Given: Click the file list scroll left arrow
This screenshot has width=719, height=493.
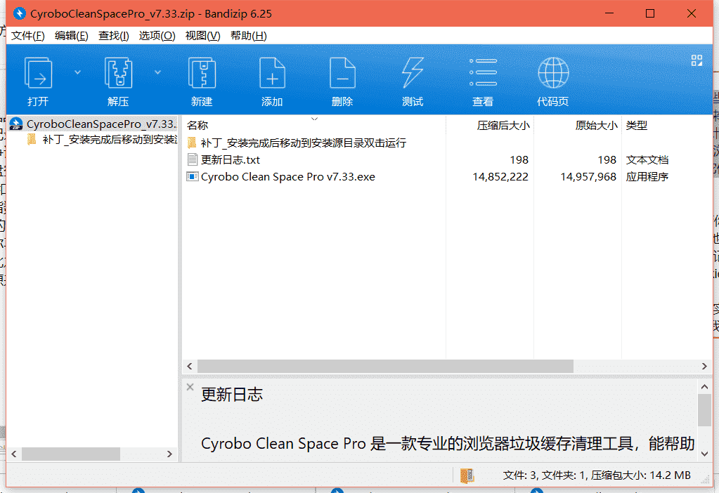Looking at the screenshot, I should tap(190, 366).
